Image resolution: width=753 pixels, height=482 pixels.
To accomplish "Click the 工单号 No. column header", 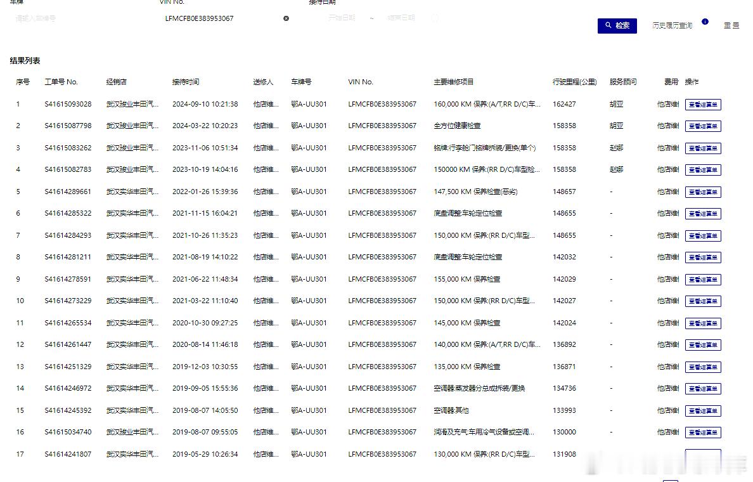I will coord(61,82).
